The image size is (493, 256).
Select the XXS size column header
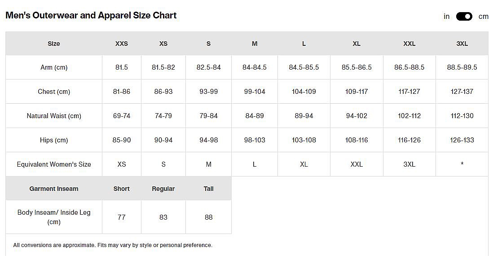tap(122, 44)
